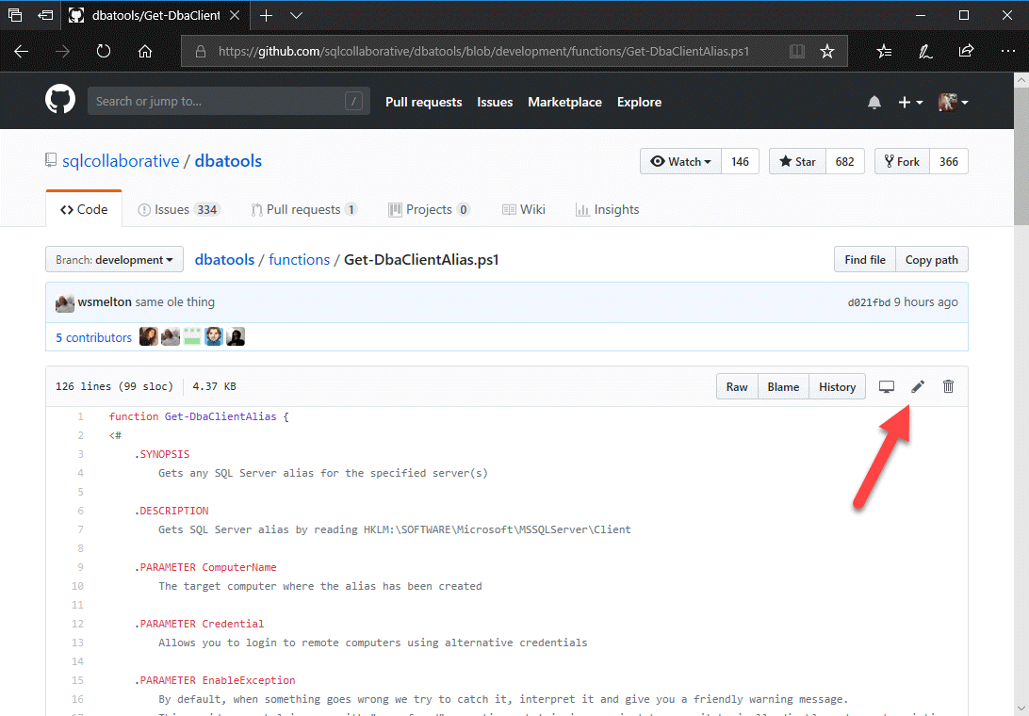Go to GitHub home via Octocat logo
This screenshot has width=1029, height=716.
click(x=60, y=101)
